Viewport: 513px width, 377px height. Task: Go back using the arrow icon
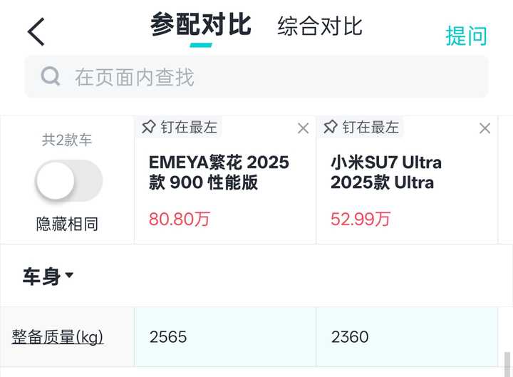coord(36,32)
